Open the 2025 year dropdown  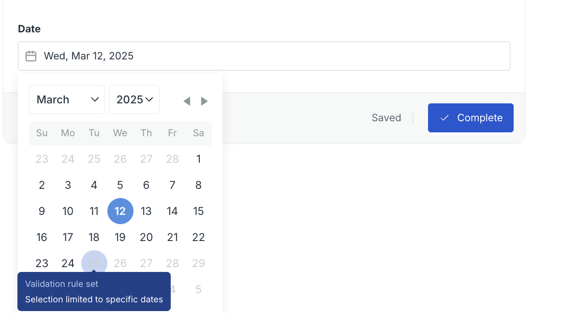134,100
